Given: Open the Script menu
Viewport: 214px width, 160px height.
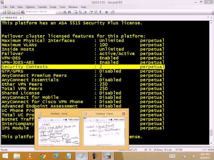Looking at the screenshot, I should 53,7.
